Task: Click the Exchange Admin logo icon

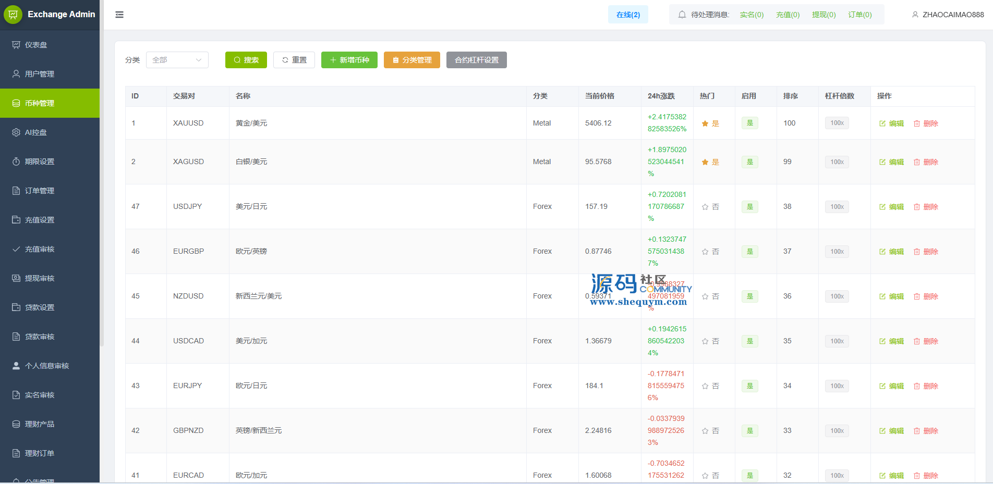Action: coord(13,15)
